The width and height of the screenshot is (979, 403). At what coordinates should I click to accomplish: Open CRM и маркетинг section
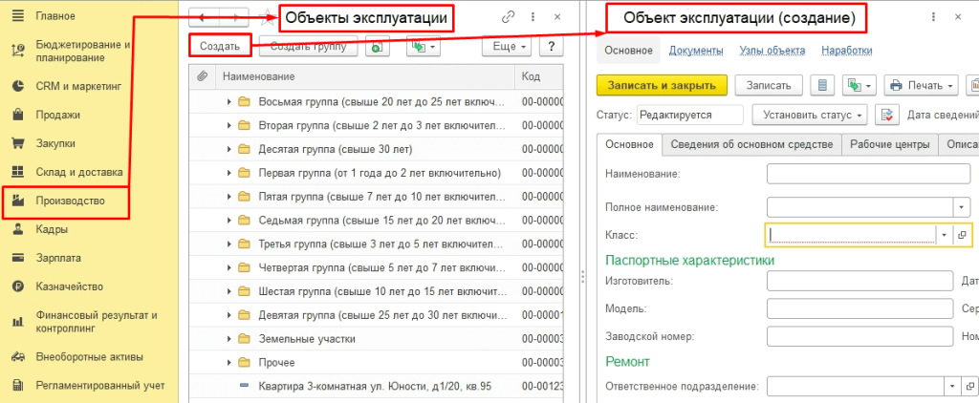click(78, 87)
